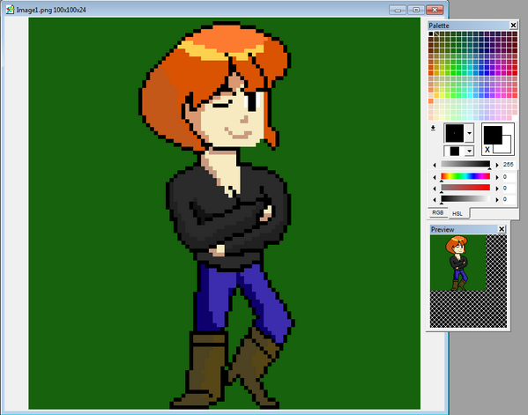Click the palette import arrow icon
The width and height of the screenshot is (528, 415).
433,128
